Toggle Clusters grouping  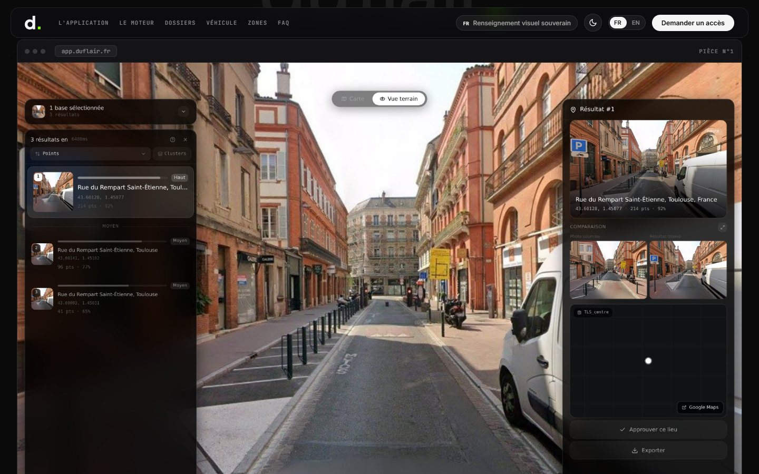(172, 154)
